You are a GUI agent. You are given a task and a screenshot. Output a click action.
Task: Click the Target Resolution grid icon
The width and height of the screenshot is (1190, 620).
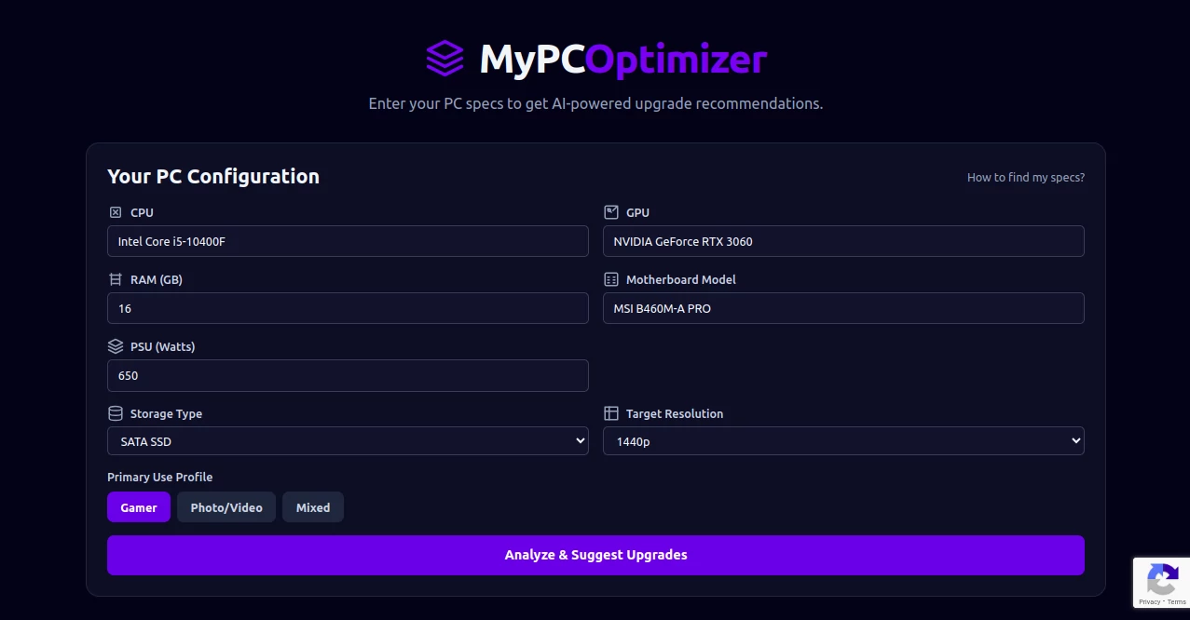[612, 412]
